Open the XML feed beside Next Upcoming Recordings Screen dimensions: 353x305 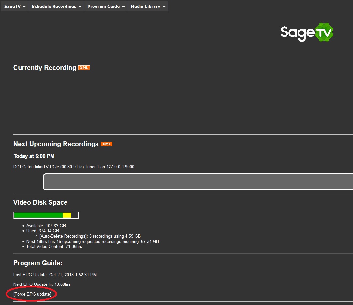point(106,144)
